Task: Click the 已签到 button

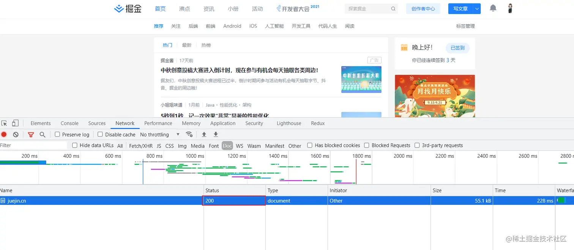Action: [x=457, y=48]
